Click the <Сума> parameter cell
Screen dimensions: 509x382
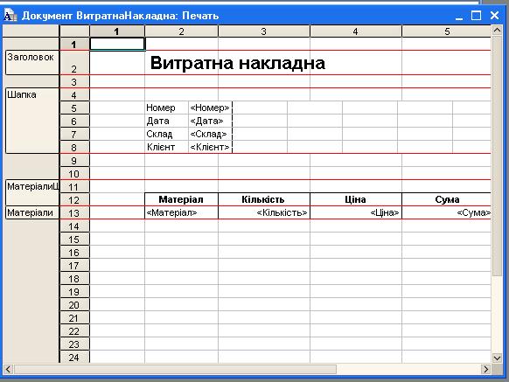tap(447, 212)
